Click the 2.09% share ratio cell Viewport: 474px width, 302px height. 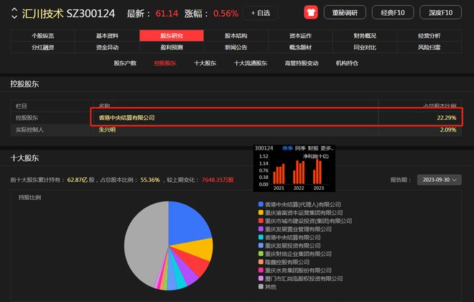click(448, 130)
